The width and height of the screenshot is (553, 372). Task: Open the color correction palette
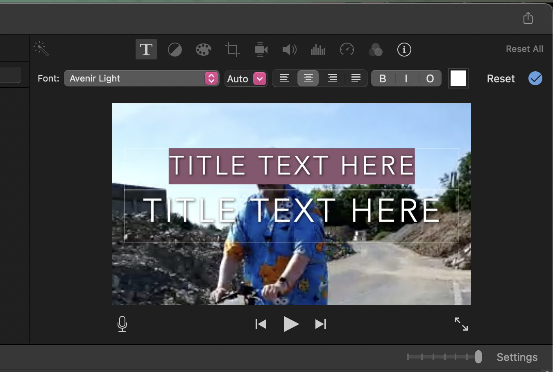click(204, 50)
